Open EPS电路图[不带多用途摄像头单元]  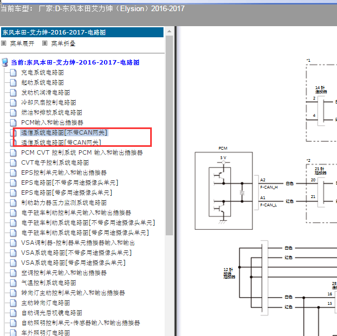point(70,182)
